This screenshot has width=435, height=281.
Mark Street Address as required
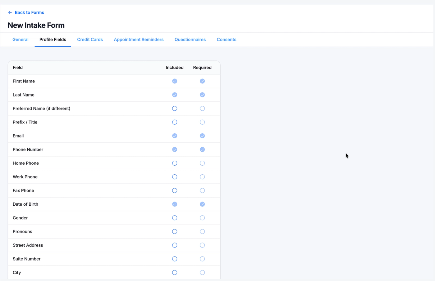(x=202, y=245)
